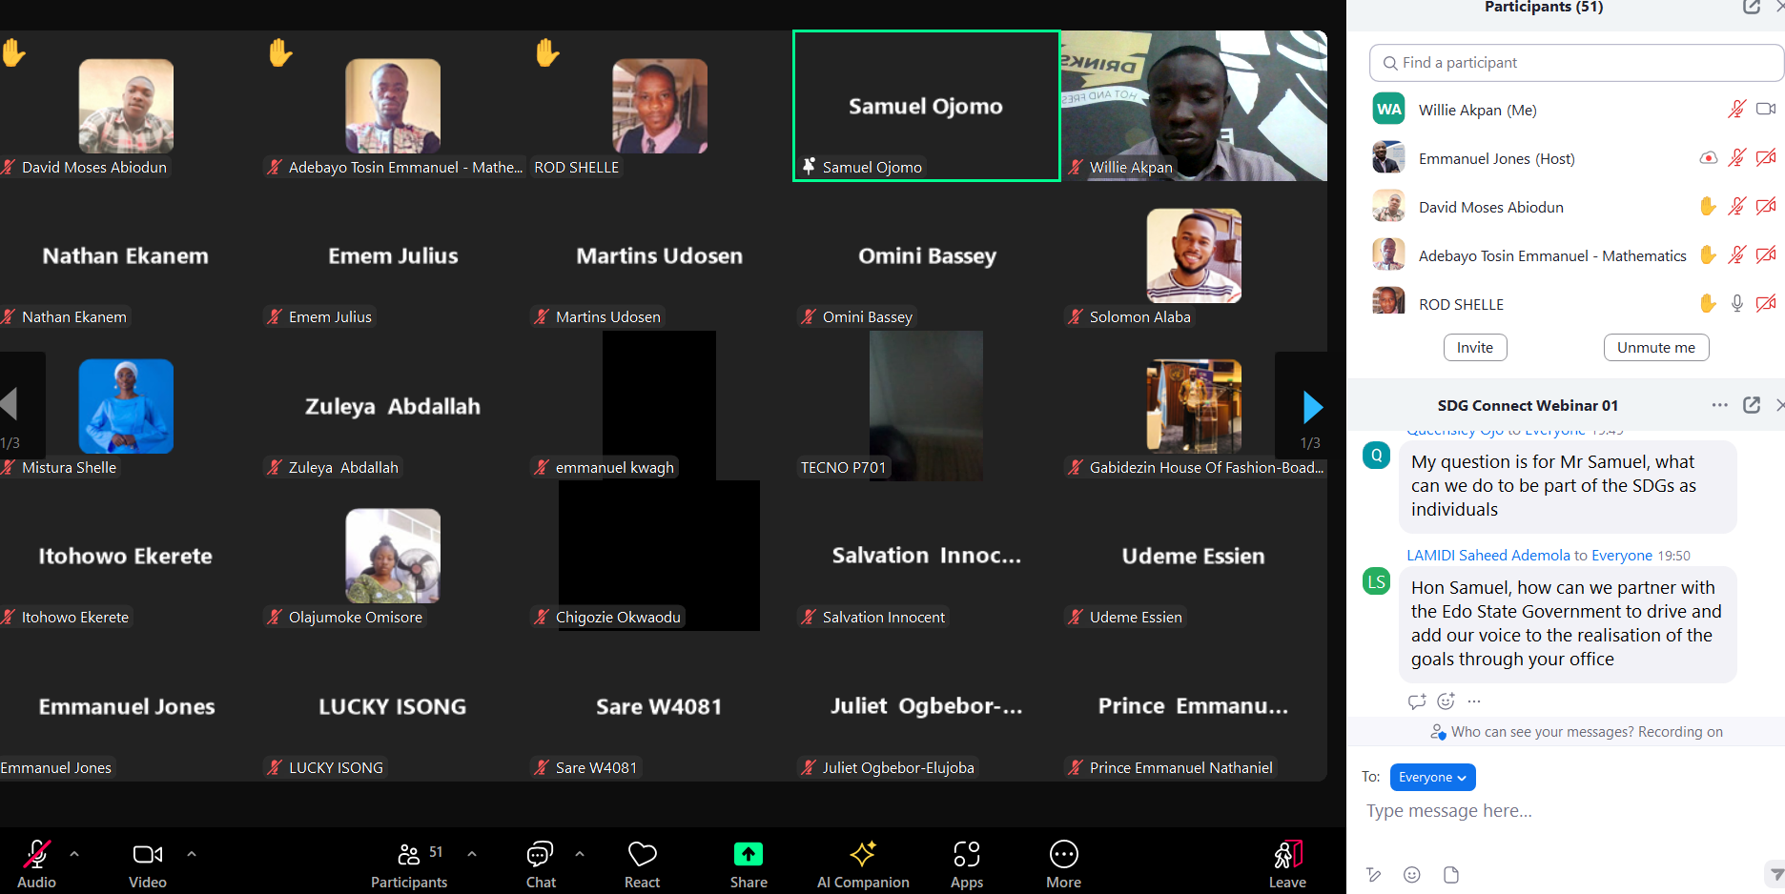Image resolution: width=1785 pixels, height=894 pixels.
Task: Click the Find a participant search field
Action: point(1574,62)
